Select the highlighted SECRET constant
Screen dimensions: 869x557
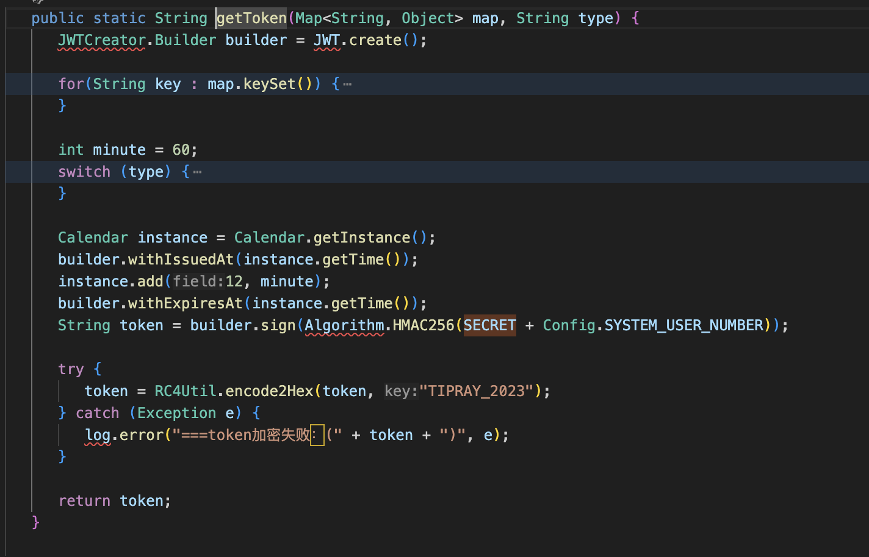coord(489,325)
